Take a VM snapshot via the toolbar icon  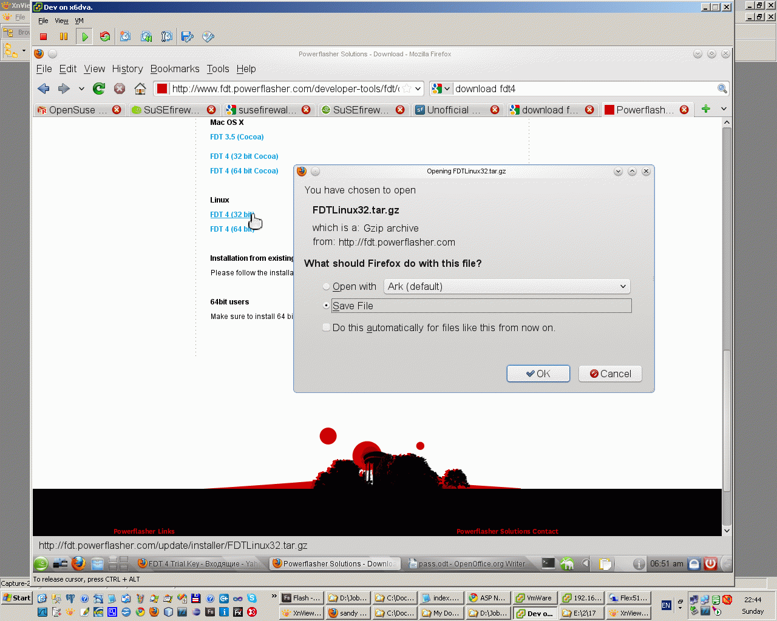tap(125, 37)
